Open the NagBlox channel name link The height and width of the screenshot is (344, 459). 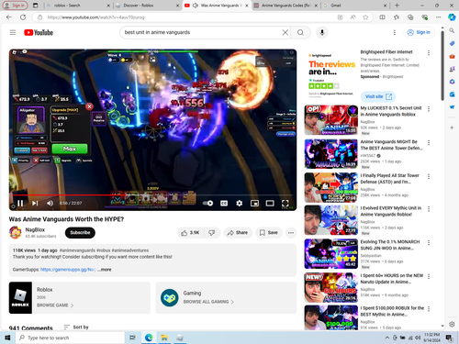pos(35,229)
